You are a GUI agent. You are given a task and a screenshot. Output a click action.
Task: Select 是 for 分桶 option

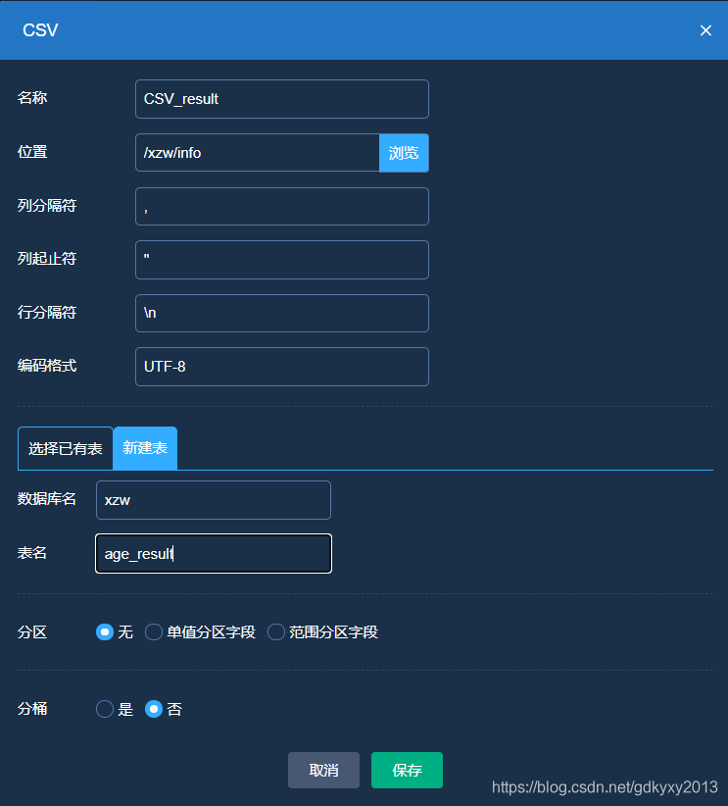(x=105, y=709)
